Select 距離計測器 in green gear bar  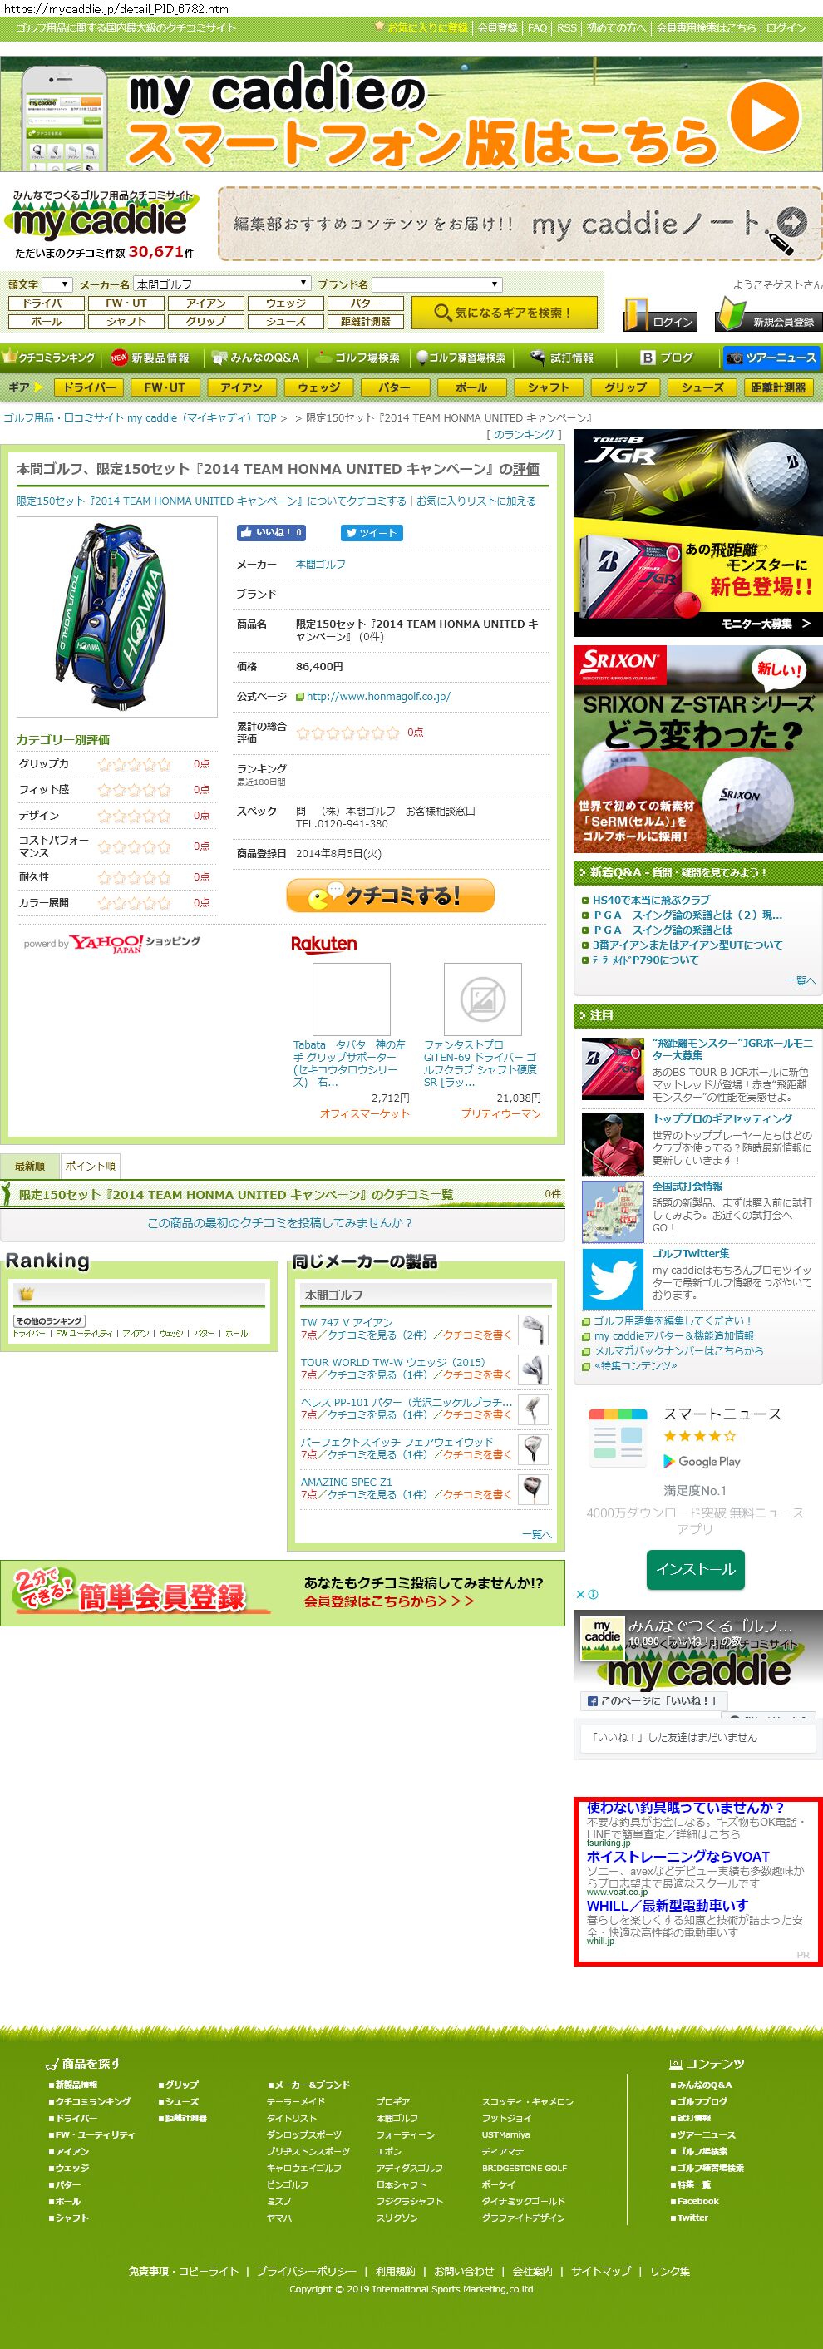click(x=778, y=387)
